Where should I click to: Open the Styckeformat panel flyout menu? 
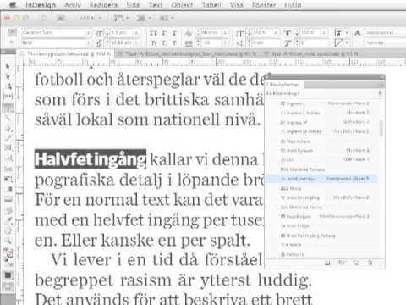click(381, 85)
